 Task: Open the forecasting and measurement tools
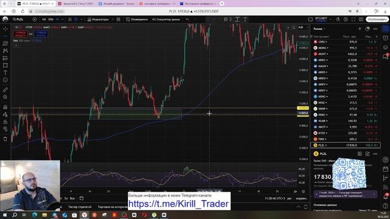[5, 58]
